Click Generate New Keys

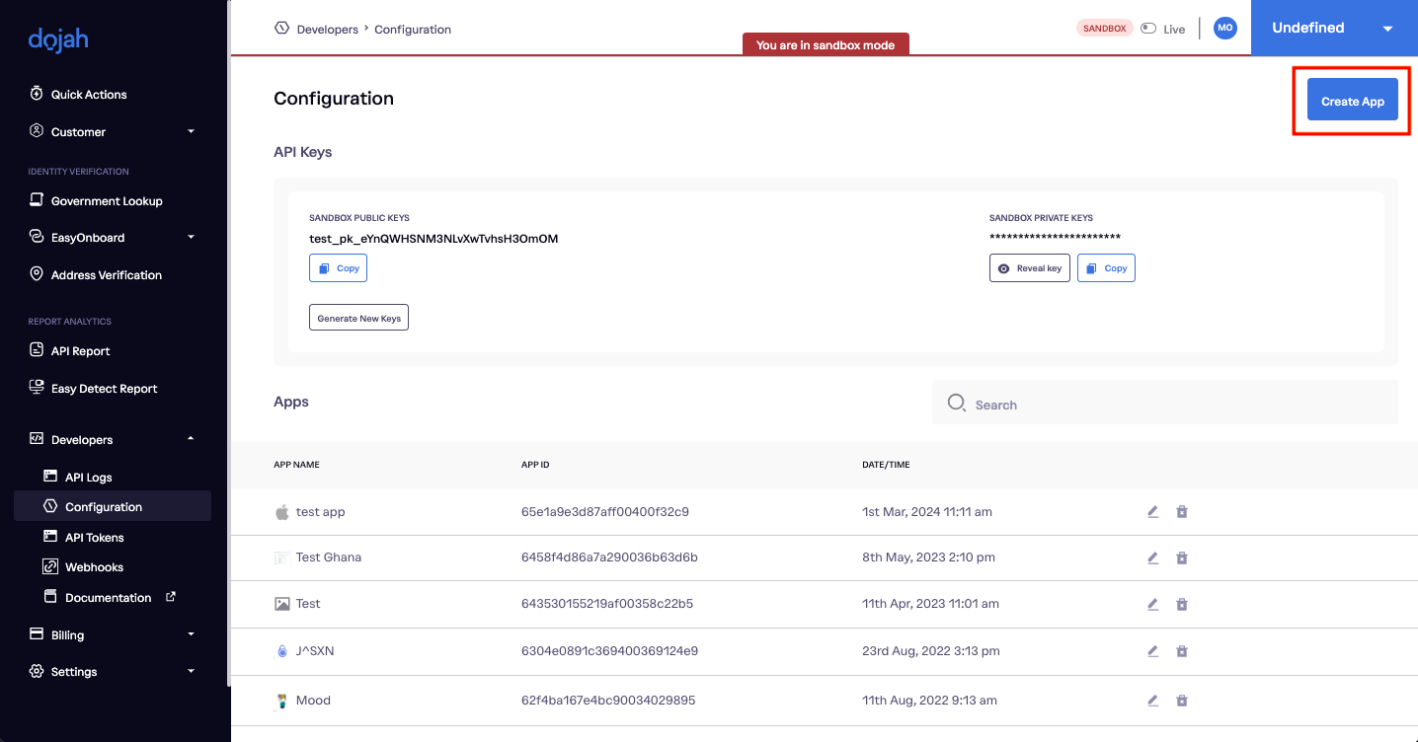[x=358, y=318]
